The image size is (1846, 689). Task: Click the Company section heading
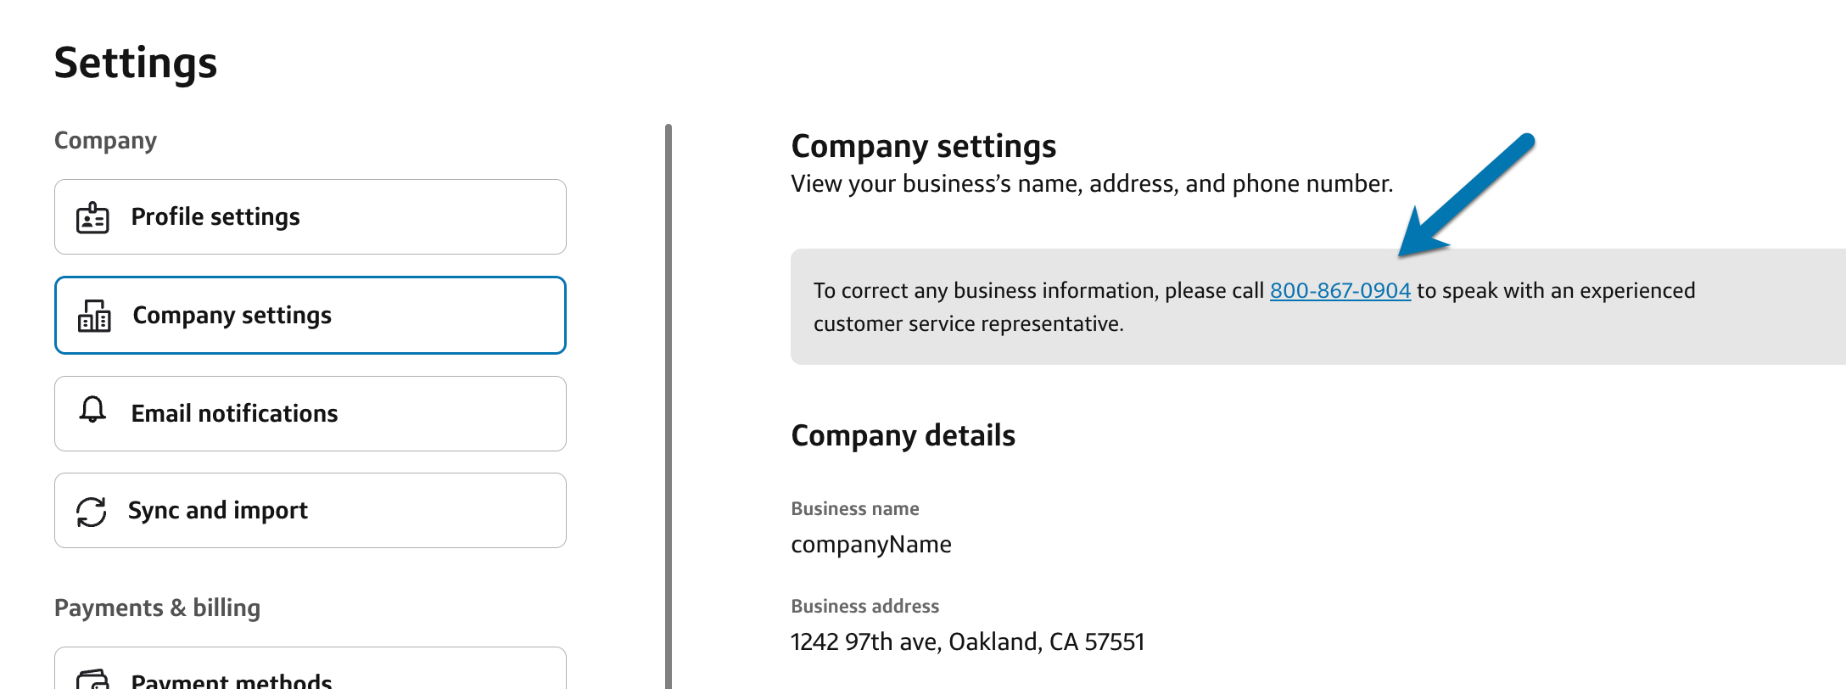105,140
